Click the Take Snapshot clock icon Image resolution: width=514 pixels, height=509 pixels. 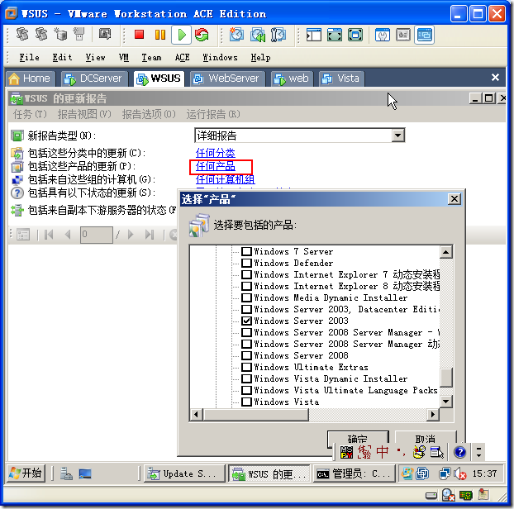[x=236, y=35]
